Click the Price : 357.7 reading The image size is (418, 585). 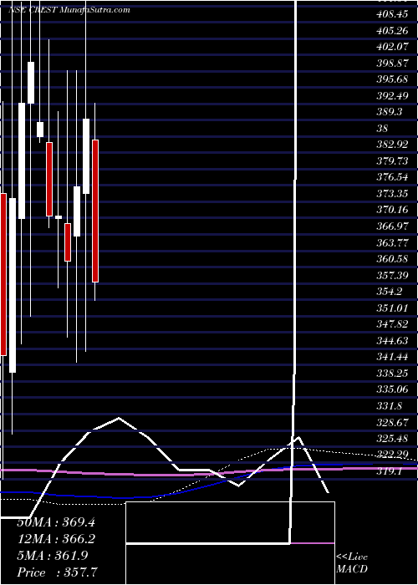pos(59,572)
